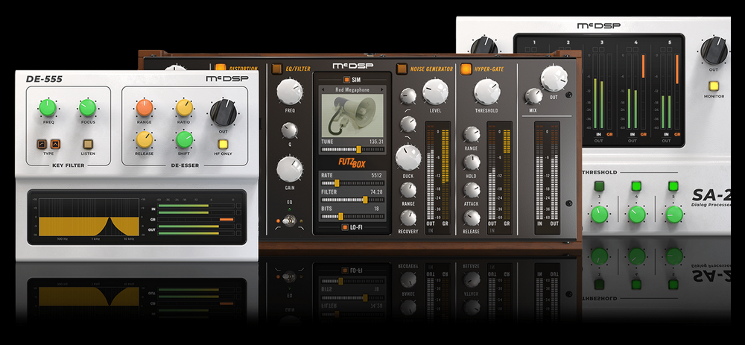Click the DE-555 GR gain reduction meter

[x=196, y=220]
